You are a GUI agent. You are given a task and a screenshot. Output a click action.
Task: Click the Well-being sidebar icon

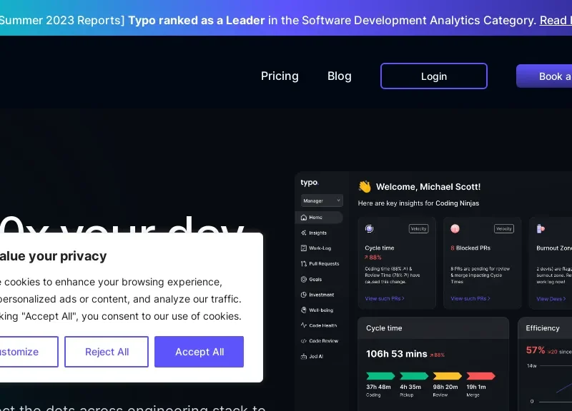click(304, 310)
